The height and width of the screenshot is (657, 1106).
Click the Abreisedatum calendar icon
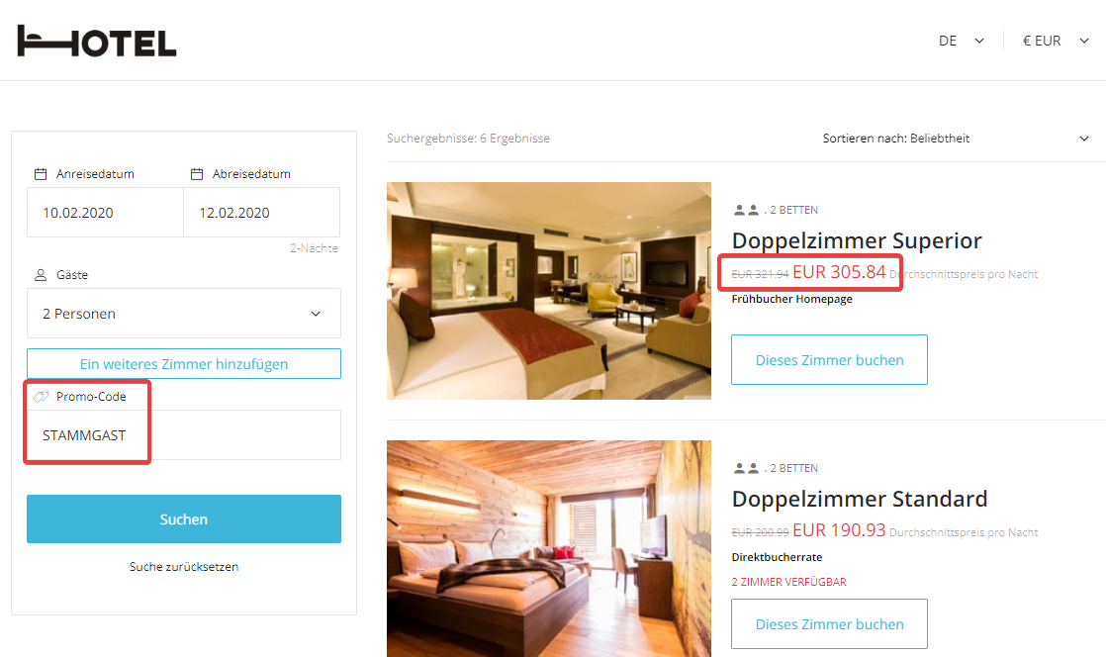[x=197, y=174]
